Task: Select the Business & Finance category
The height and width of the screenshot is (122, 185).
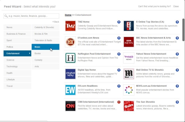Action: 17,34
